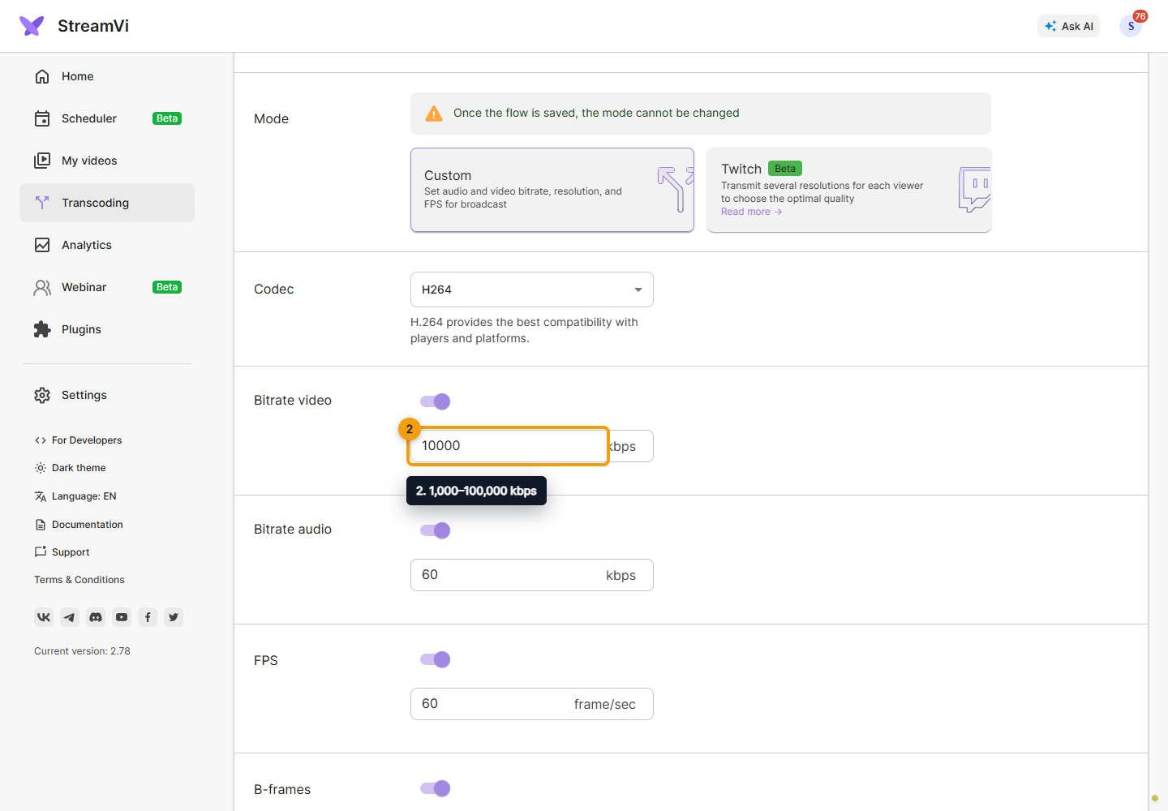The image size is (1168, 811).
Task: Open the Support link
Action: [62, 552]
